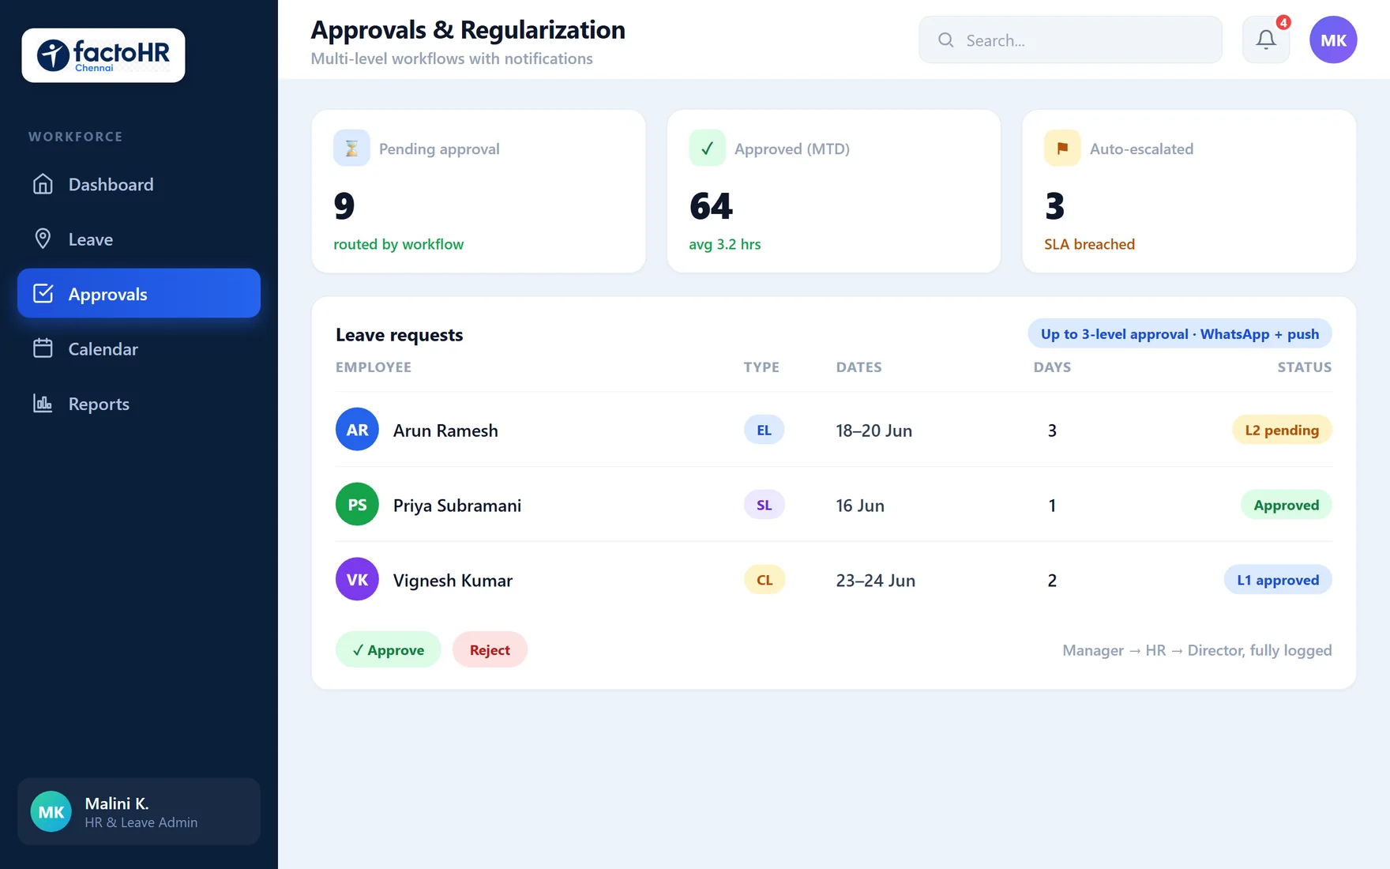Click the avg 3.2 hrs text
This screenshot has width=1390, height=869.
[x=725, y=244]
